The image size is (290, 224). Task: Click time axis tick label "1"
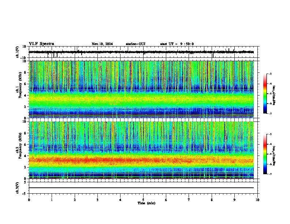[52, 200]
